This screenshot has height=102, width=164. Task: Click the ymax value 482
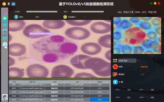pyautogui.click(x=152, y=97)
